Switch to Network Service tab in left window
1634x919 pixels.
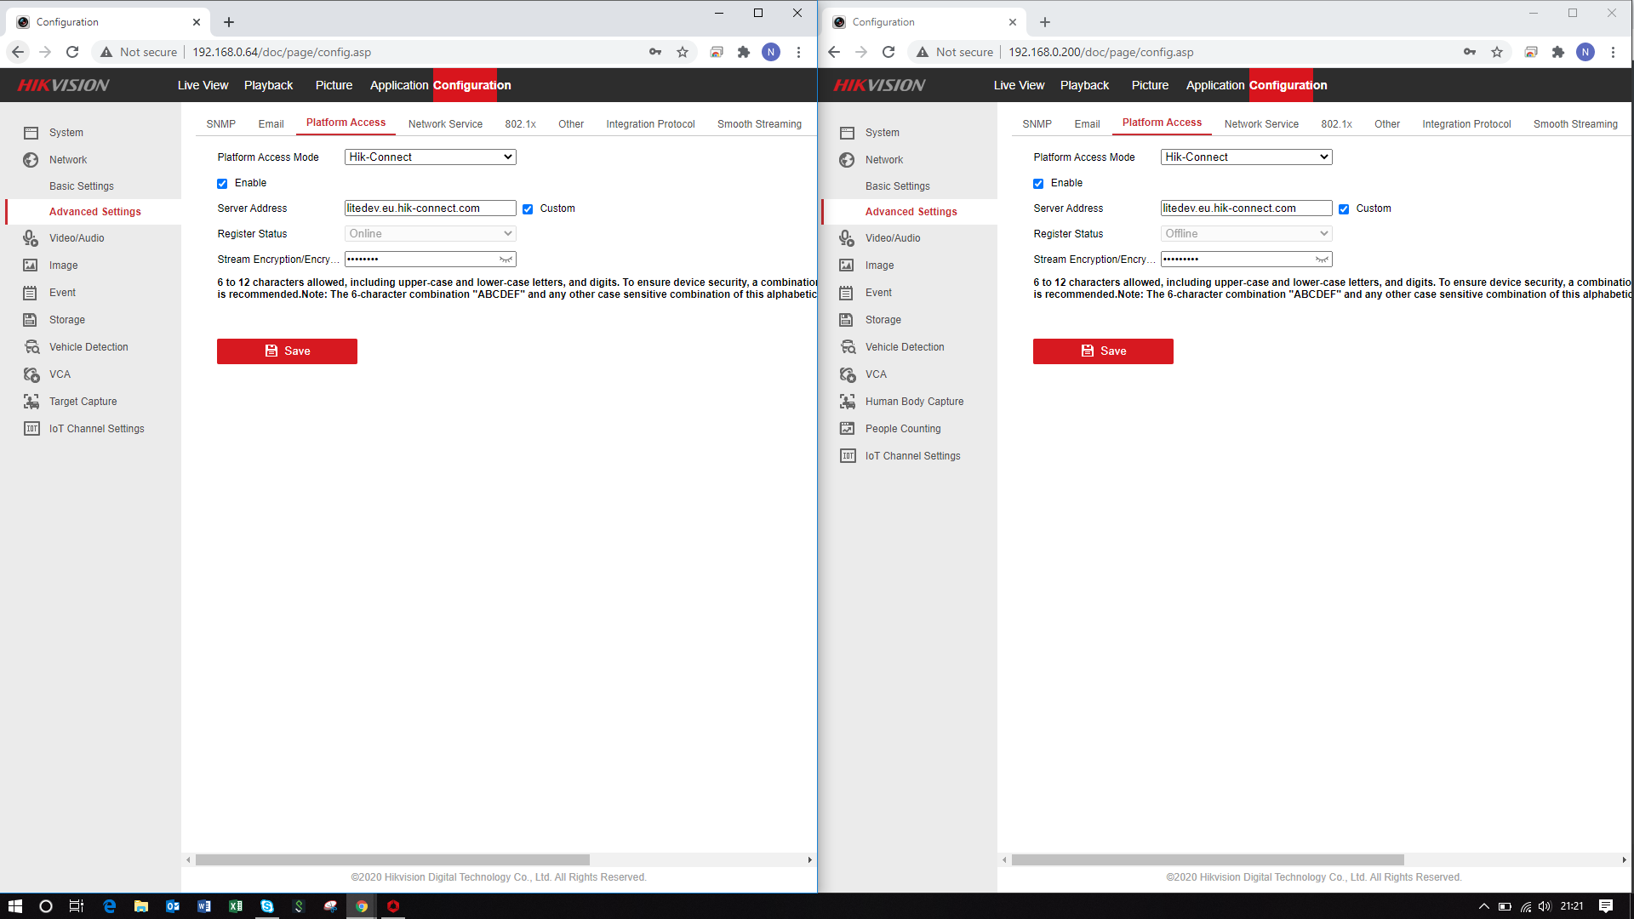[445, 124]
